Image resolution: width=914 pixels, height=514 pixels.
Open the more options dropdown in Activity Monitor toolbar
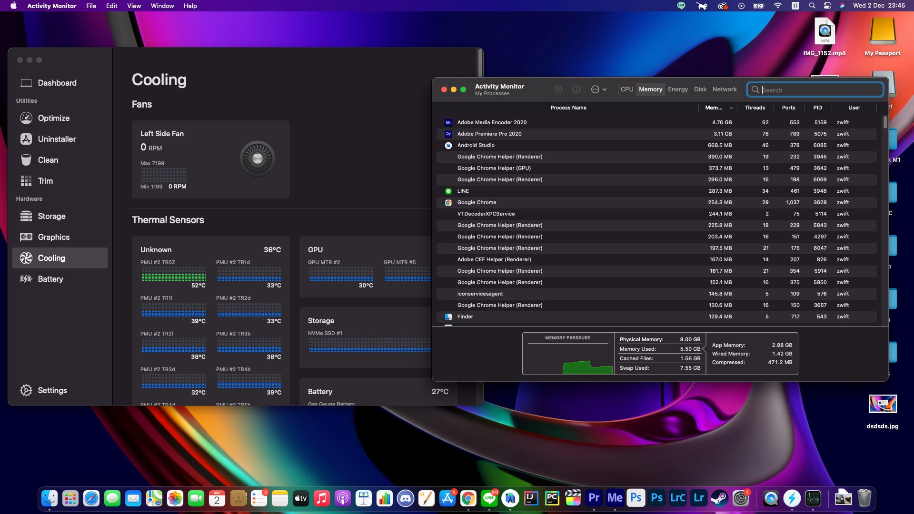(x=599, y=89)
